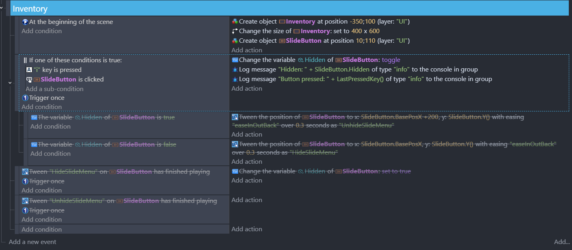Click the "i" key parameter in the key pressed condition
572x250 pixels.
click(36, 70)
